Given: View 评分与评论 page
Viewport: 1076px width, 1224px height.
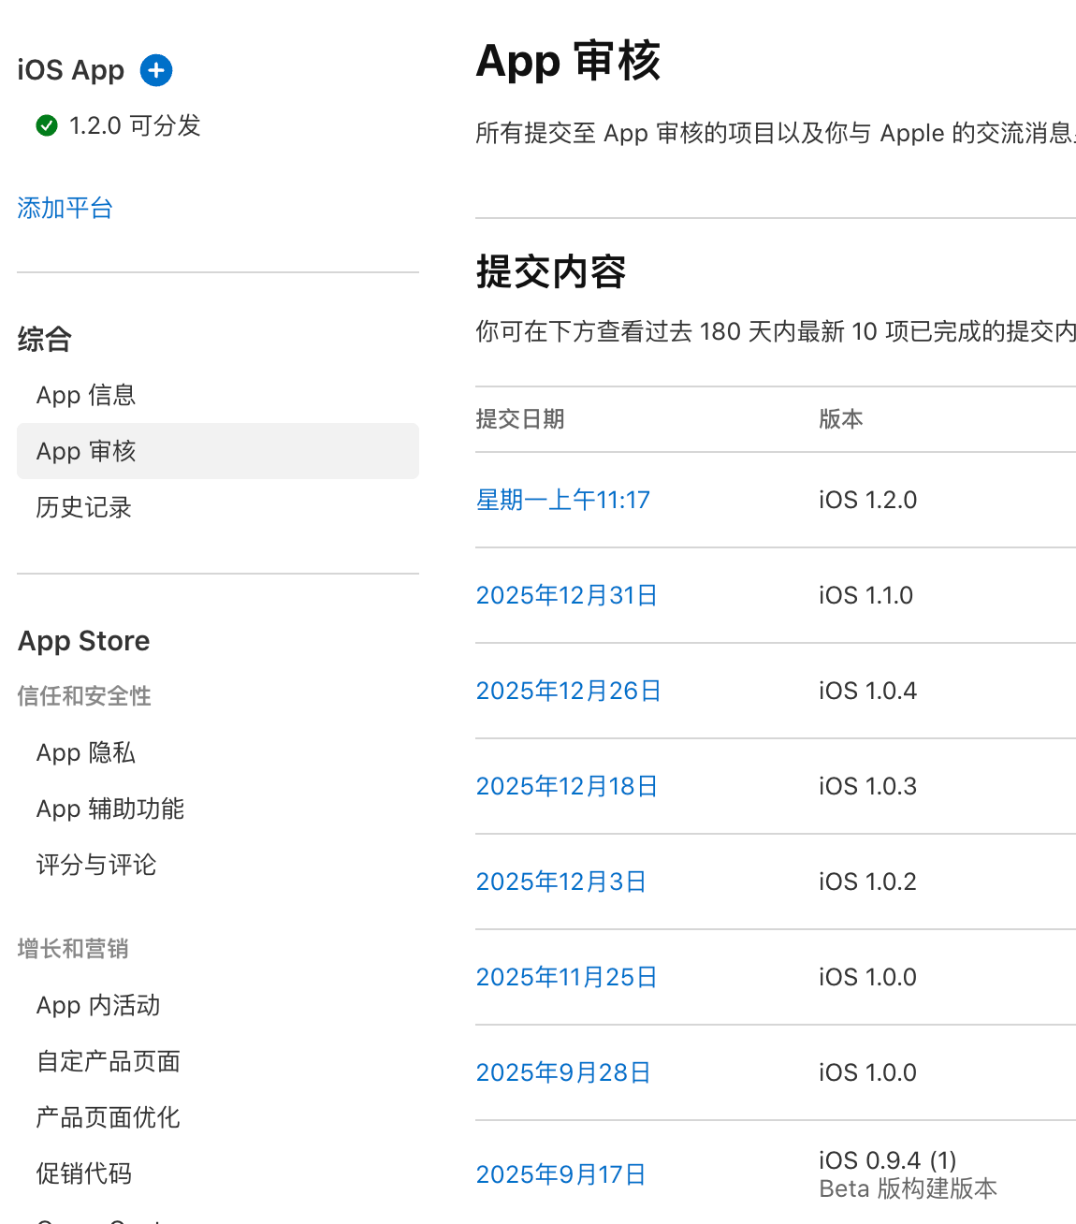Looking at the screenshot, I should click(x=95, y=865).
